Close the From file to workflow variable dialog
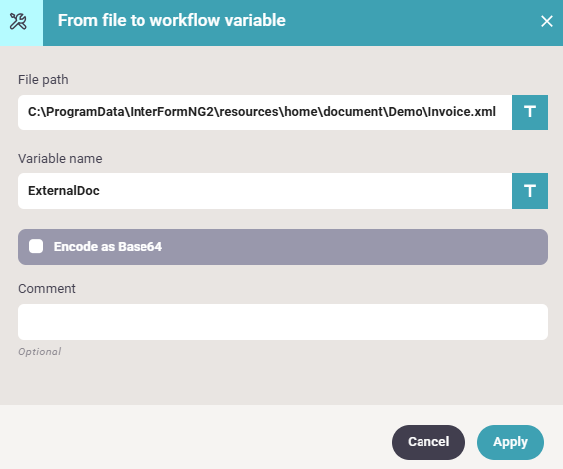This screenshot has height=469, width=563. tap(546, 21)
